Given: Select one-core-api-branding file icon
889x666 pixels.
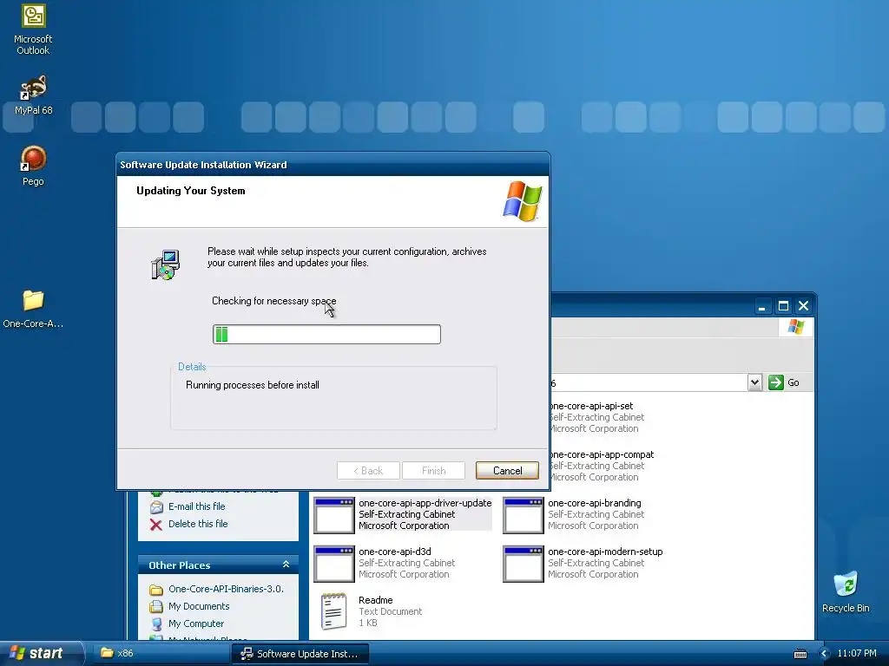Looking at the screenshot, I should tap(524, 515).
